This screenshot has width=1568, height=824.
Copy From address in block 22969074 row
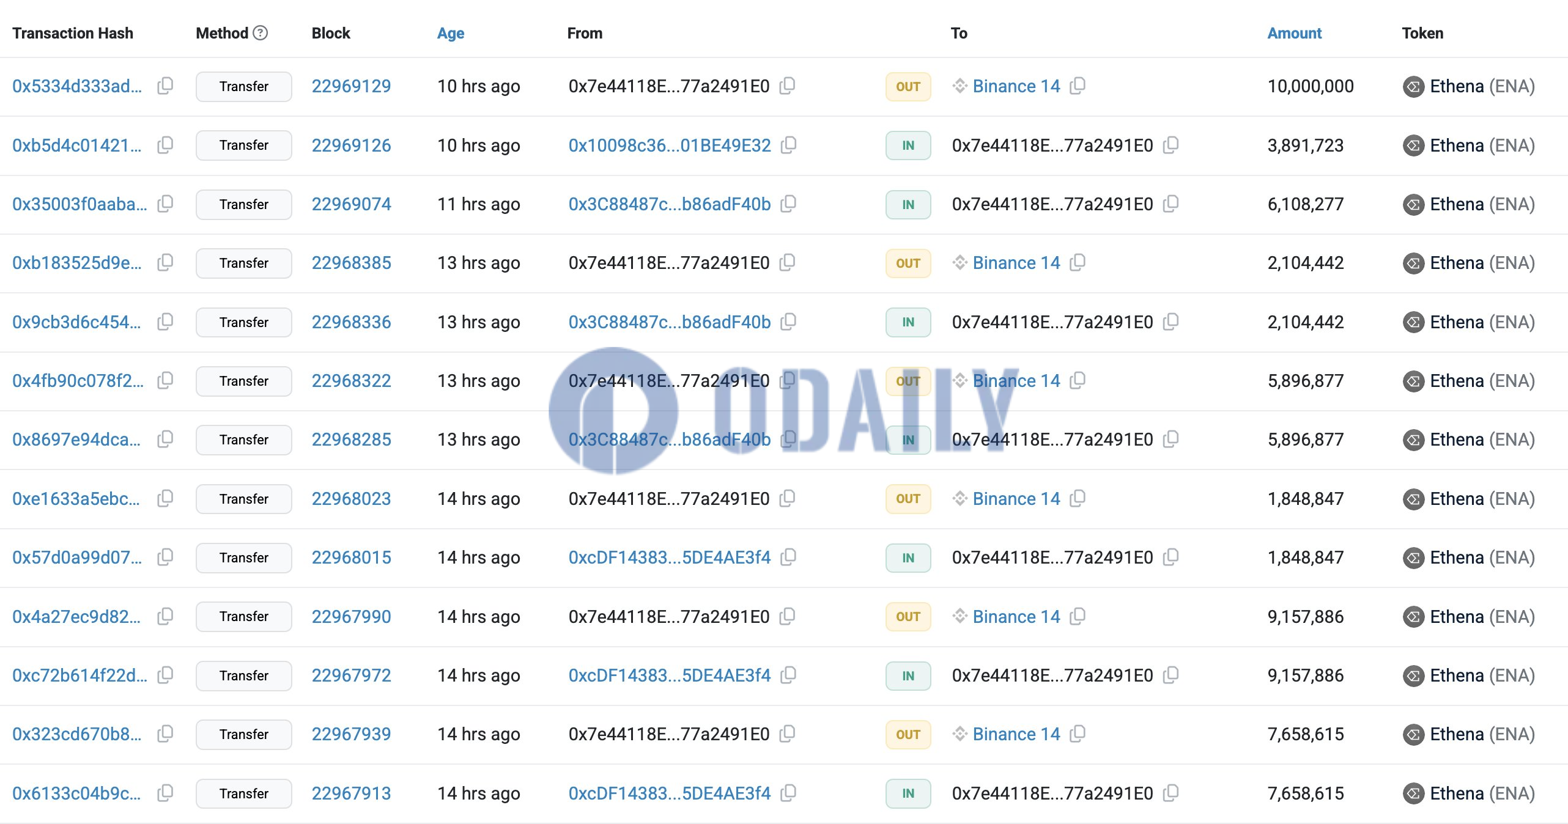[x=789, y=204]
